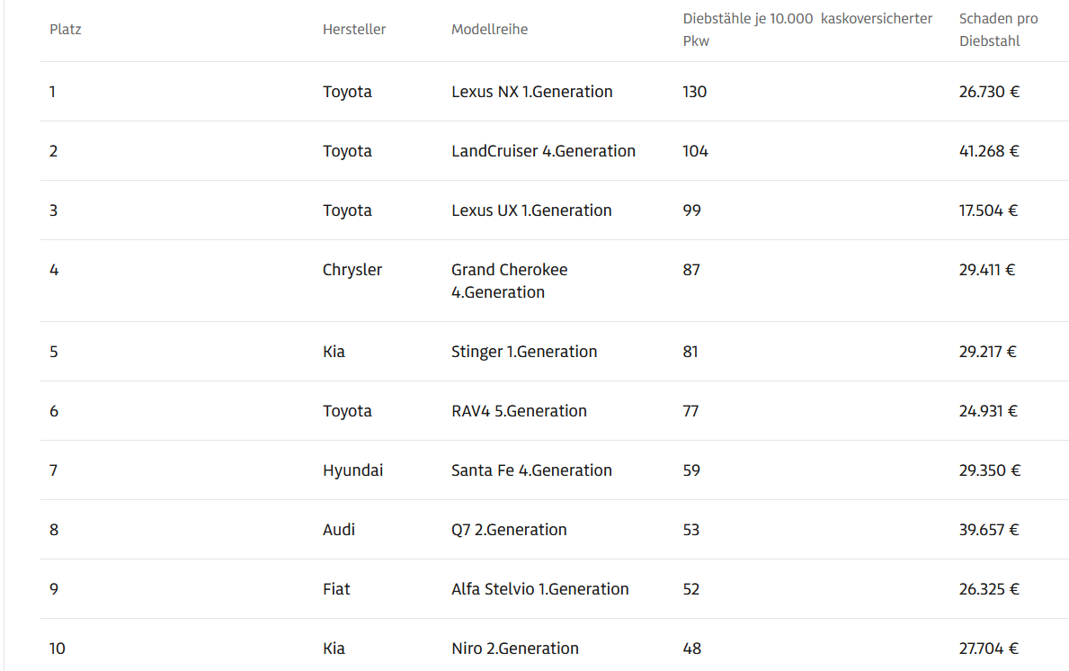The image size is (1069, 671).
Task: Select 'Q7 2.Generation' cell
Action: point(509,529)
